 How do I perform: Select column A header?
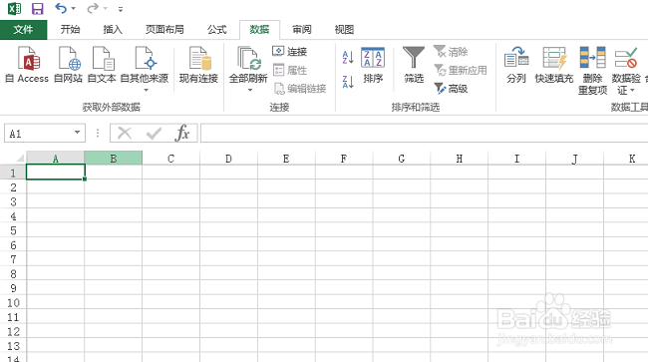click(56, 159)
